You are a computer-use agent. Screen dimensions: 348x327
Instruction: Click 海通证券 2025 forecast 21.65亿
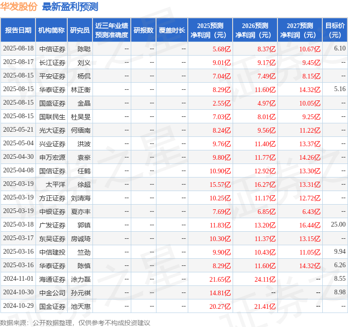click(x=220, y=279)
